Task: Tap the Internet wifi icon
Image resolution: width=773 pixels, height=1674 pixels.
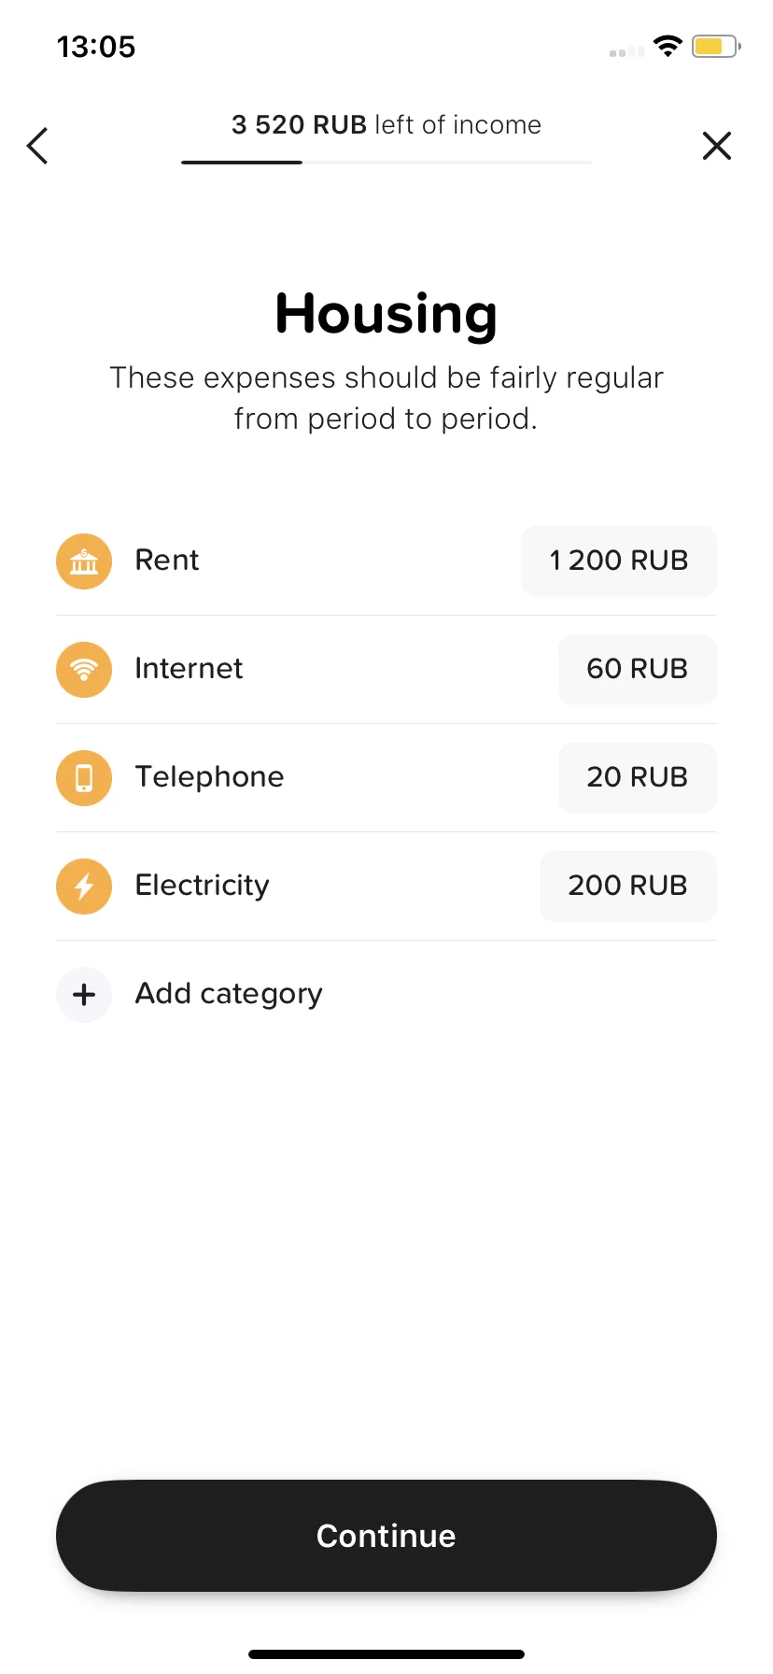Action: click(x=84, y=670)
